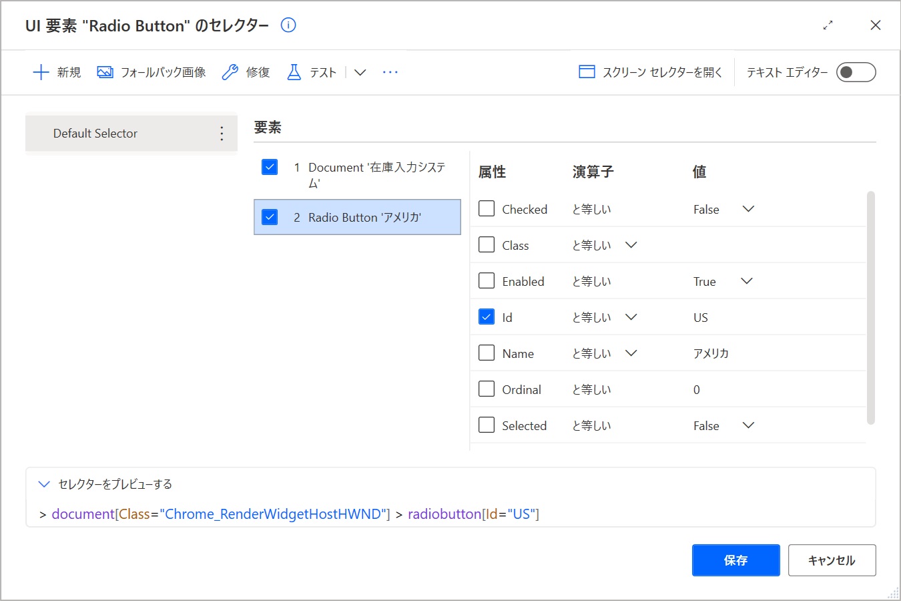
Task: Click the 属性 column header
Action: point(492,172)
